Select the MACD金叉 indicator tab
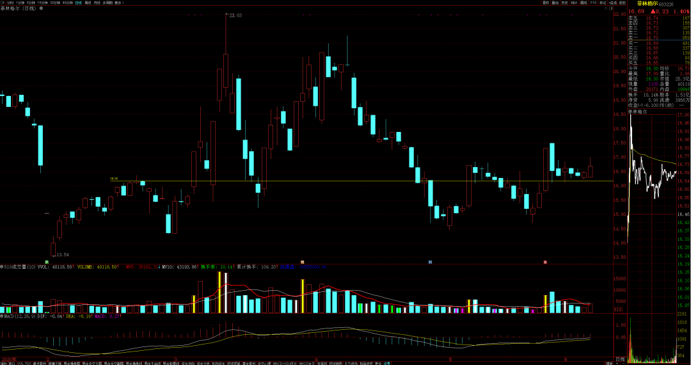Viewport: 691px width, 365px height. (307, 363)
